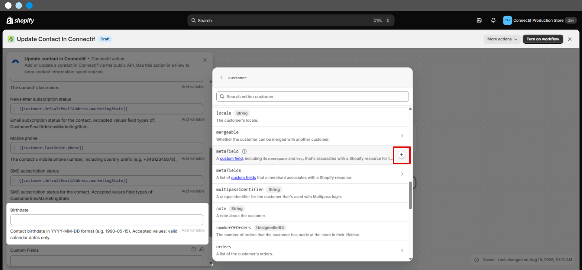Click Add variable under Newsletter subscription status
Image resolution: width=582 pixels, height=270 pixels.
tap(193, 119)
